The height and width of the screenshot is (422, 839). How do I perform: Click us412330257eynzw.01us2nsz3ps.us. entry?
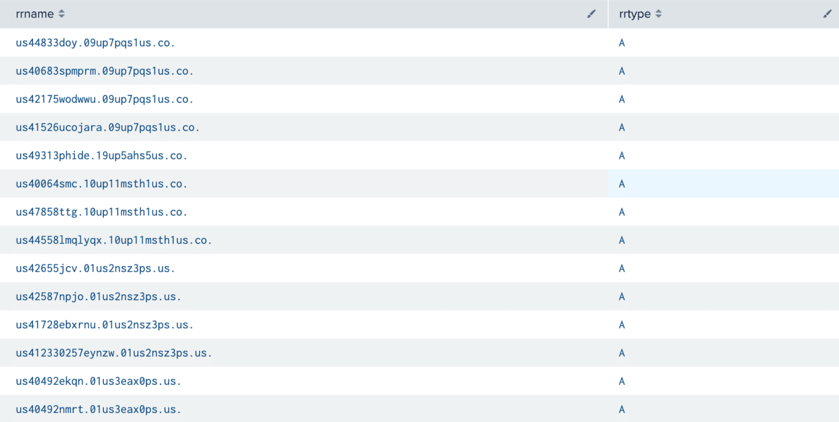point(114,353)
